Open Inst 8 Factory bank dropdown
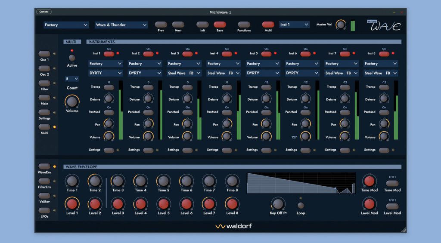The image size is (441, 243). pos(381,64)
